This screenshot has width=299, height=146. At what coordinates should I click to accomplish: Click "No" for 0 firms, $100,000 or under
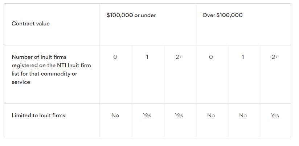click(x=115, y=115)
